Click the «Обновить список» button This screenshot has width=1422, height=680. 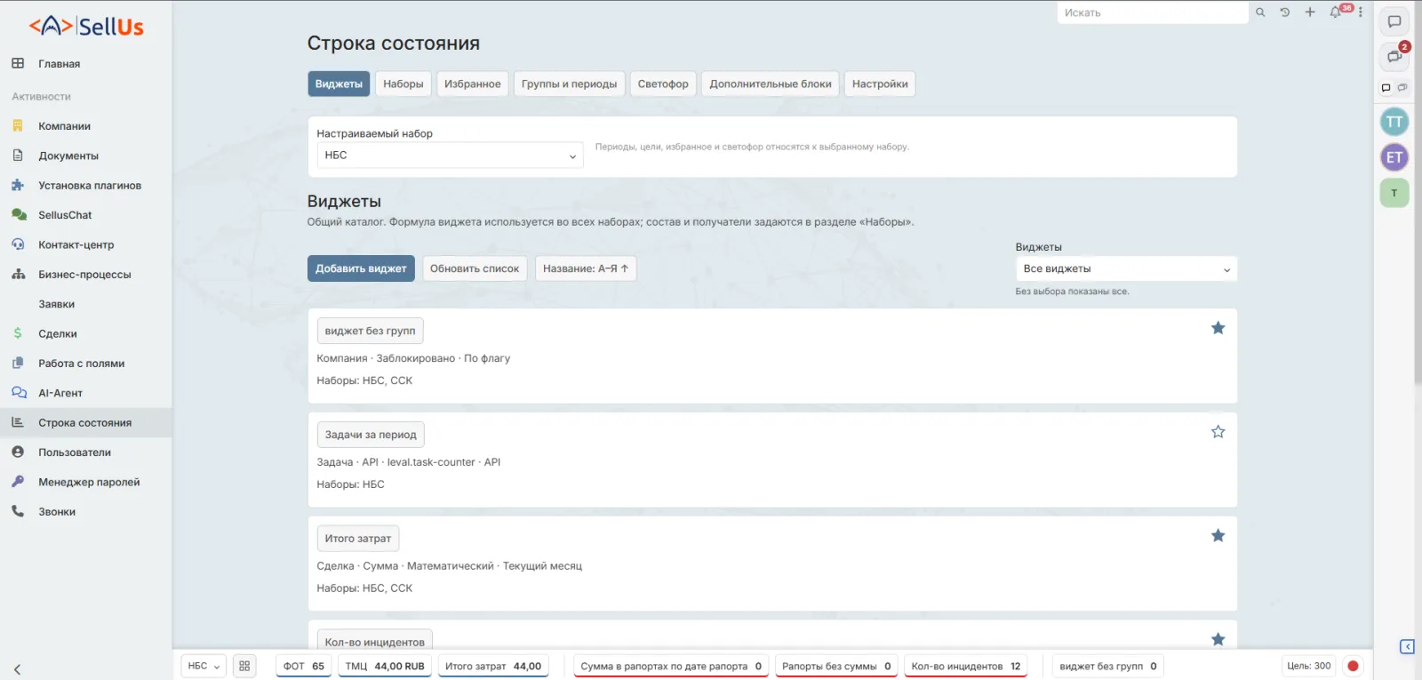click(x=475, y=268)
